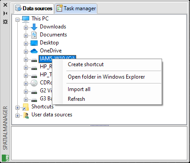Select the Desktop label
This screenshot has height=163, width=190.
(x=49, y=43)
